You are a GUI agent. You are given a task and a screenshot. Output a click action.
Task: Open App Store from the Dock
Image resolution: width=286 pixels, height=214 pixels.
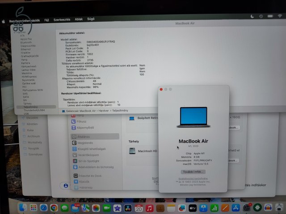(x=236, y=208)
